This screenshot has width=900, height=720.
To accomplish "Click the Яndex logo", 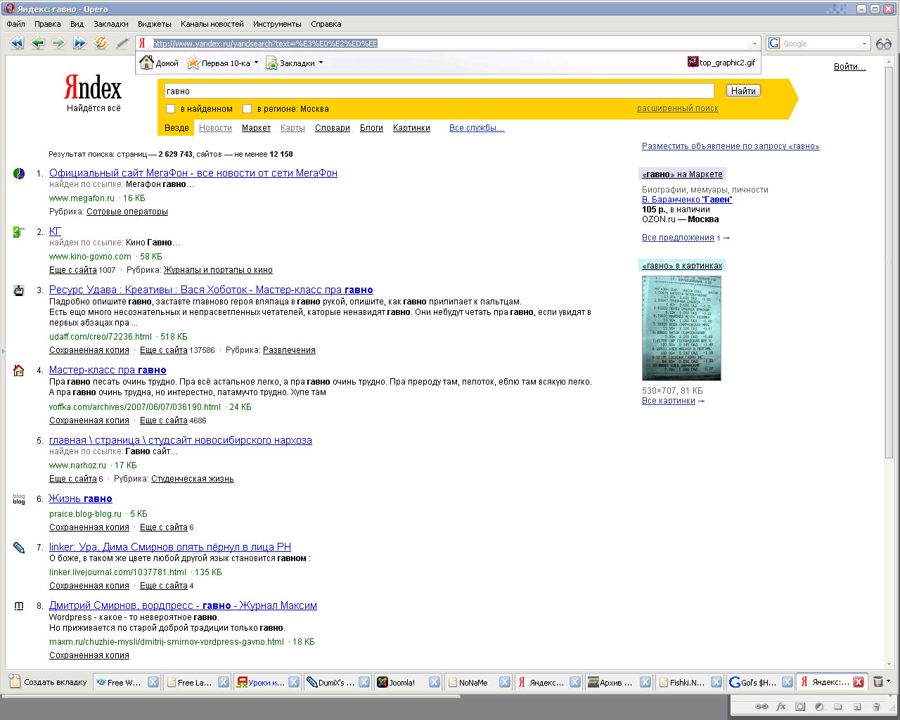I will (x=93, y=88).
